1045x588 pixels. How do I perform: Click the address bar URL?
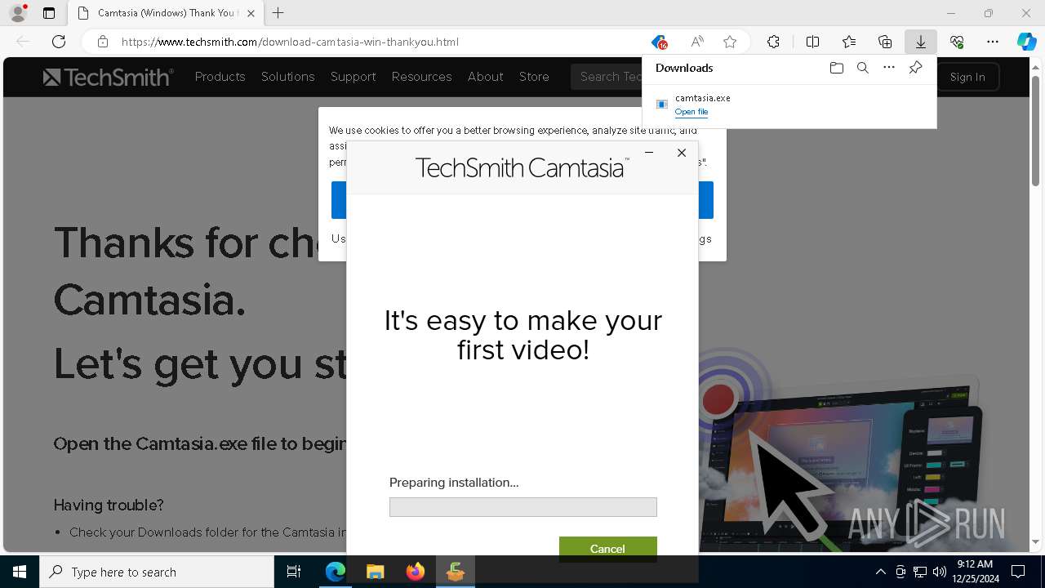pos(290,42)
